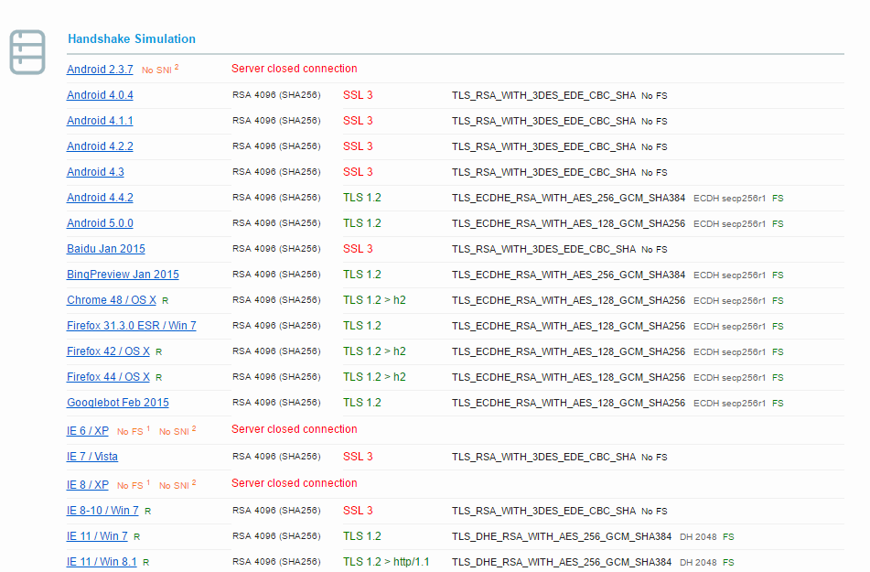Screen dimensions: 870x572
Task: Click the IE 7 / Vista link
Action: 91,457
